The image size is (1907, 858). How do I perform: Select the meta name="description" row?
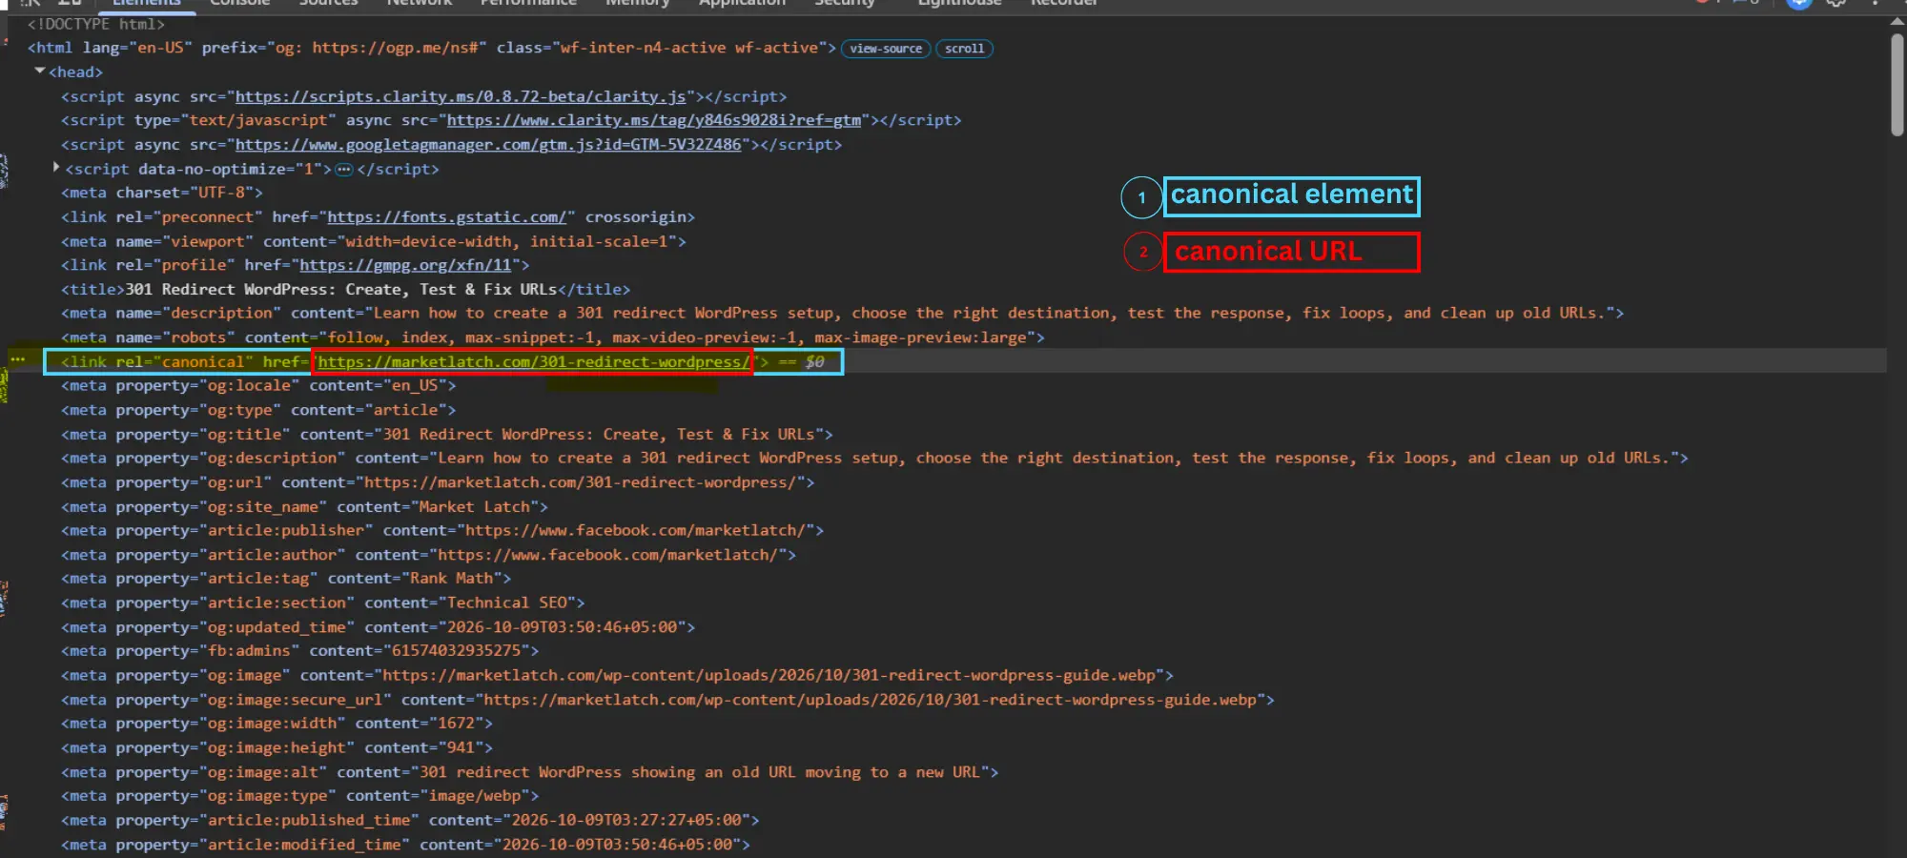[842, 313]
